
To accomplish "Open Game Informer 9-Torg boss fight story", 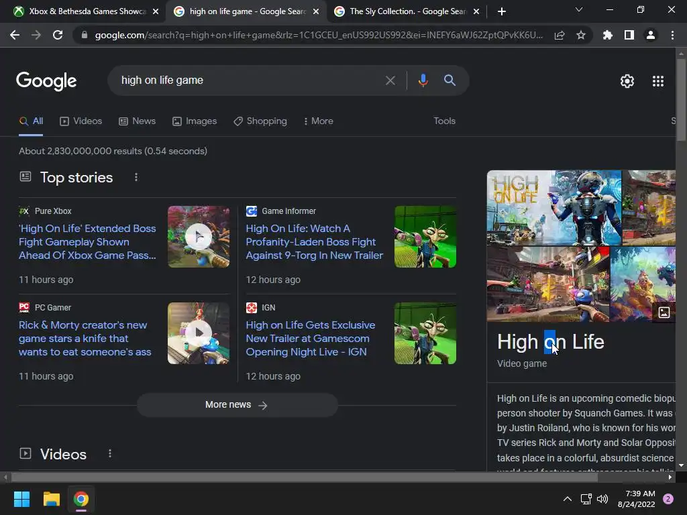I will point(314,241).
